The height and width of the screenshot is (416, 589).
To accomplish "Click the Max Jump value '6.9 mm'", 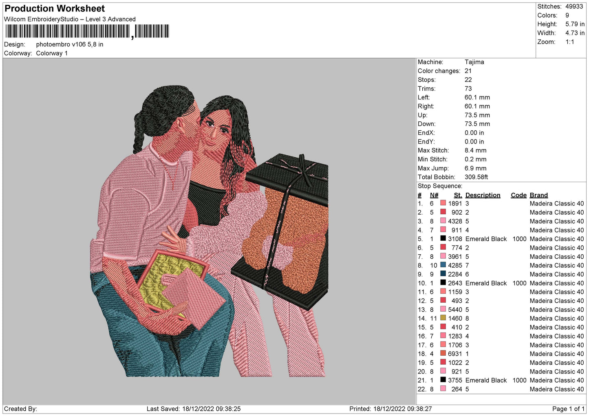I will click(476, 168).
